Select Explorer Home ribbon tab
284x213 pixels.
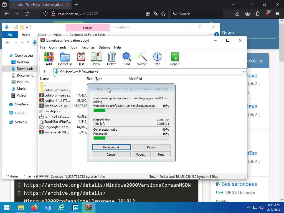pyautogui.click(x=26, y=35)
